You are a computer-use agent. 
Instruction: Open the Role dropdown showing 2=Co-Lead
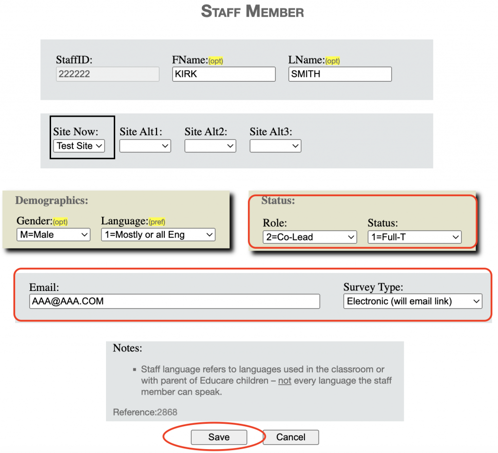(x=310, y=237)
